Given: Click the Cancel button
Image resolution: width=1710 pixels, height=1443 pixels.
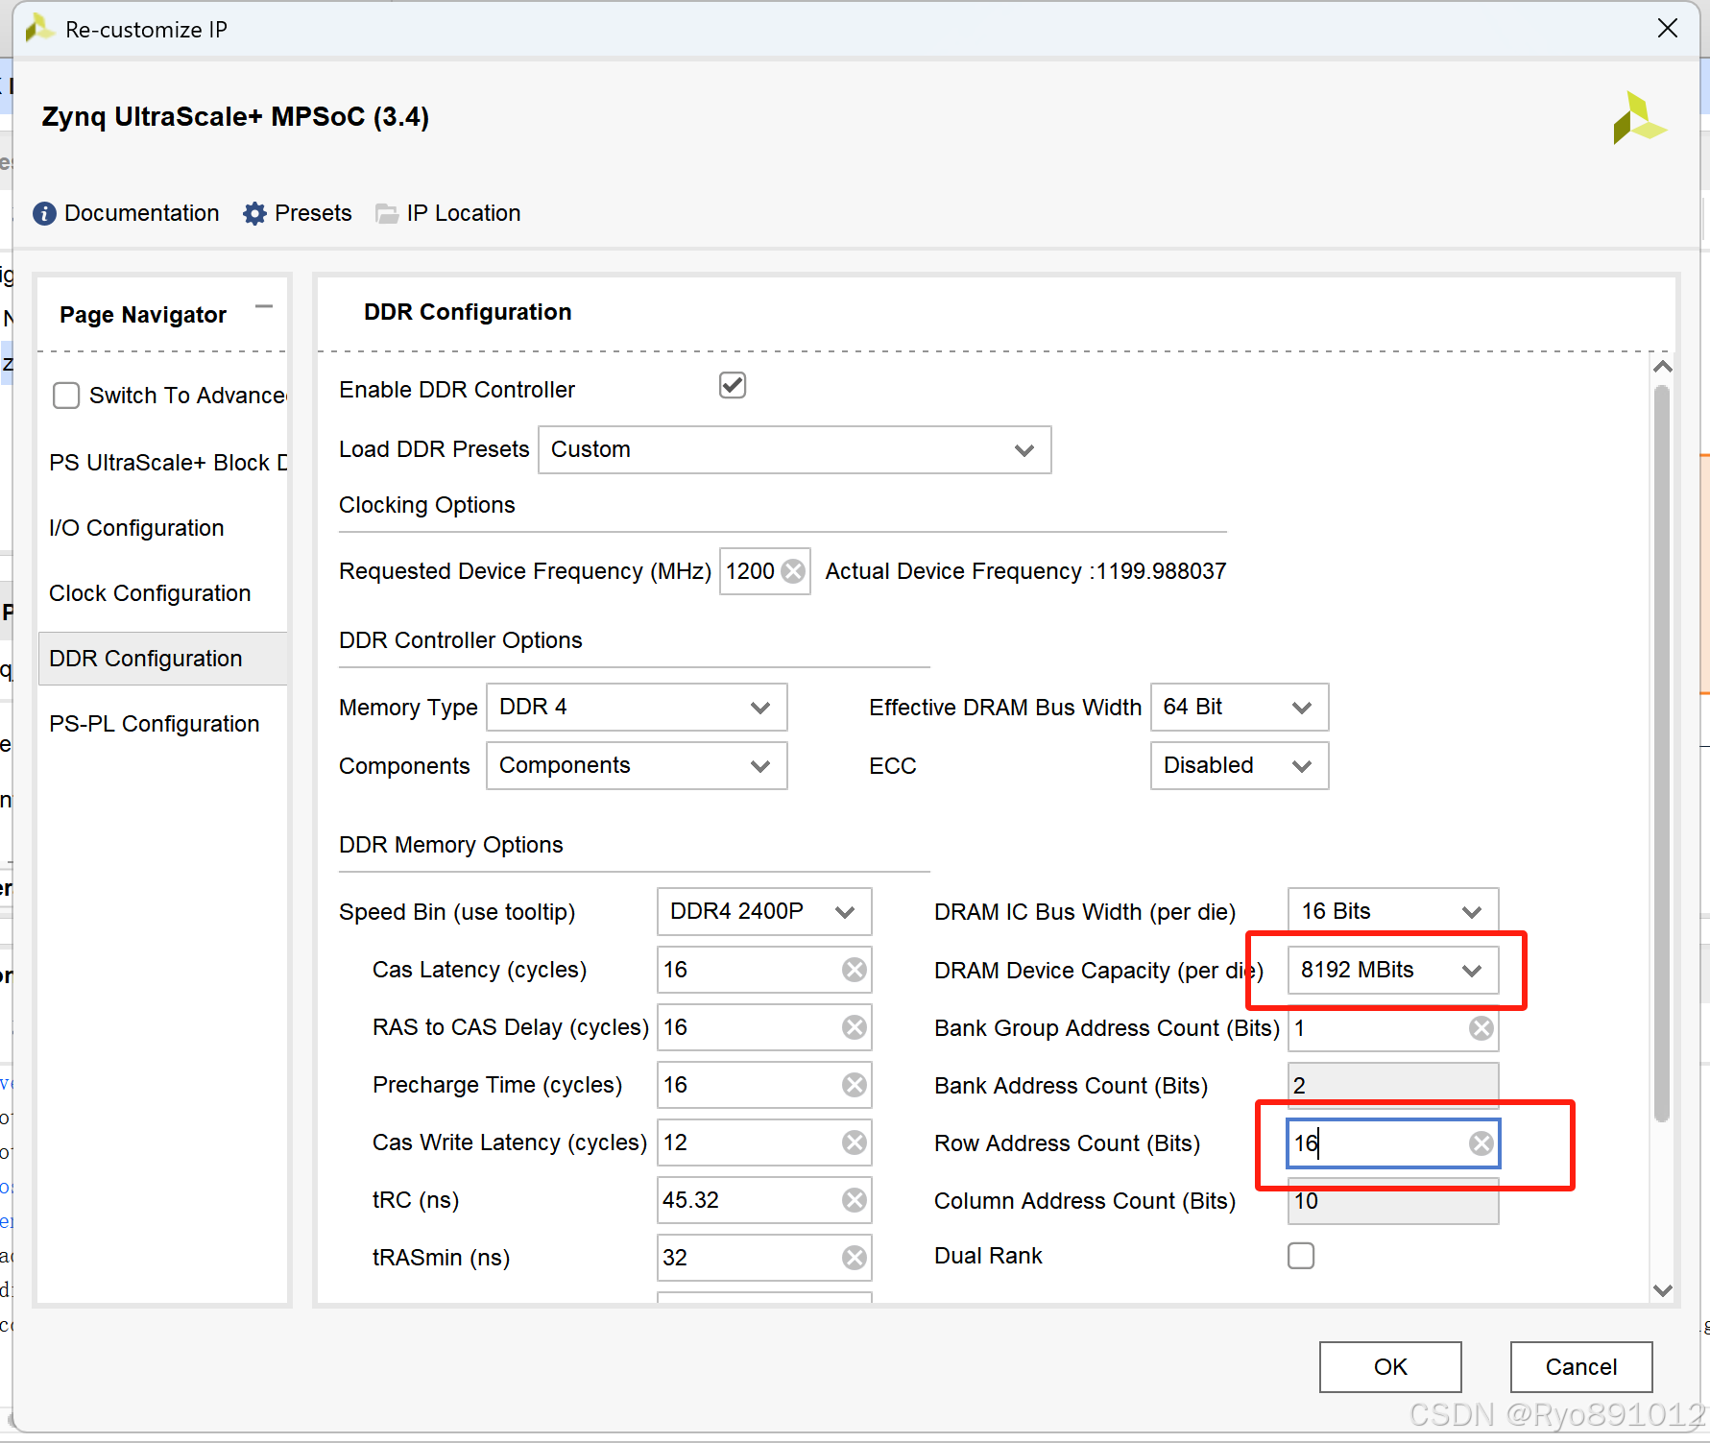Looking at the screenshot, I should pyautogui.click(x=1581, y=1367).
